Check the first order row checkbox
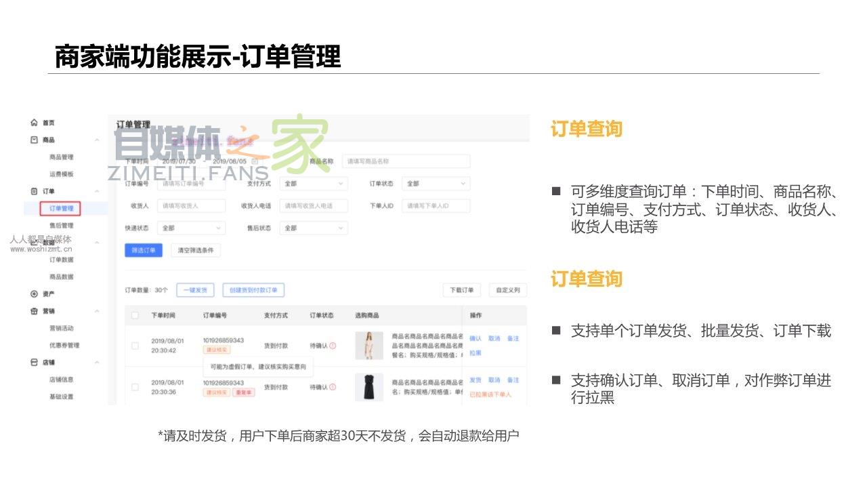 tap(135, 346)
